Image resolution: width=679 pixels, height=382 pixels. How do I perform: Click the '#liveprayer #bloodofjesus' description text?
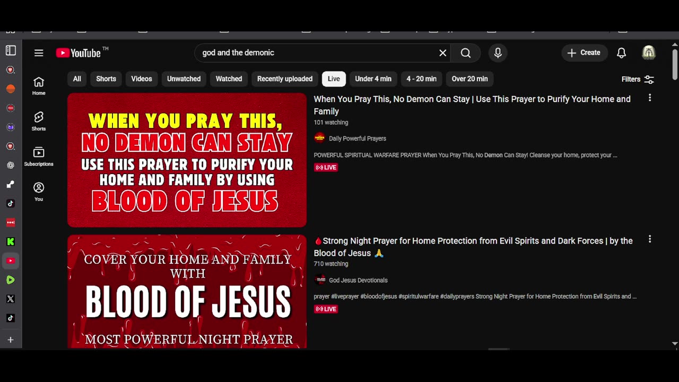(475, 297)
